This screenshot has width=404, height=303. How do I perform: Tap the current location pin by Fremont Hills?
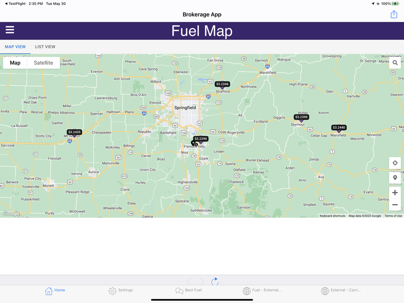tap(194, 143)
